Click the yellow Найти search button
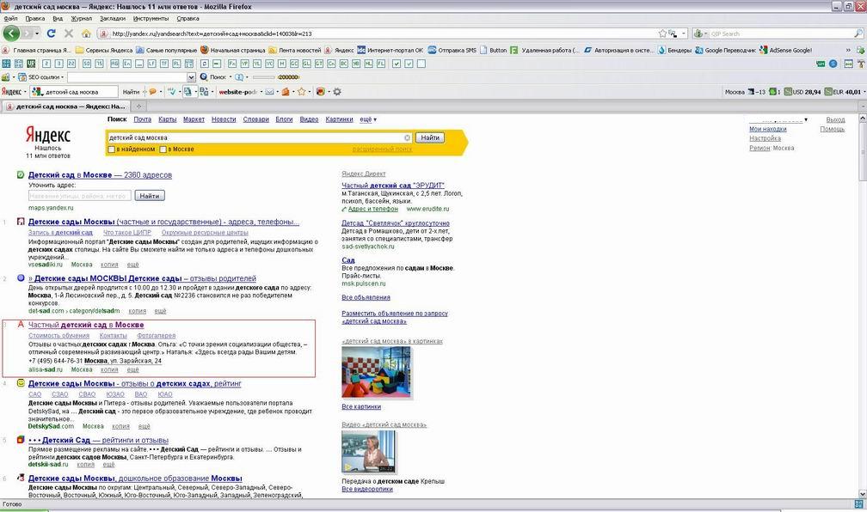 [430, 137]
